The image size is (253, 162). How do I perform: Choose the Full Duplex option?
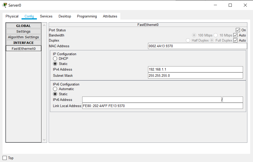click(212, 41)
